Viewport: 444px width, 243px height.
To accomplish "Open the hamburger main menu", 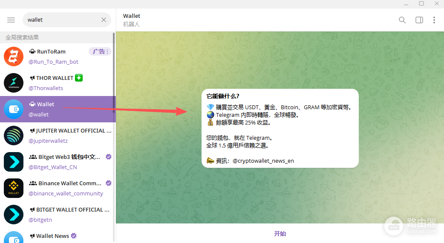I will coord(11,20).
